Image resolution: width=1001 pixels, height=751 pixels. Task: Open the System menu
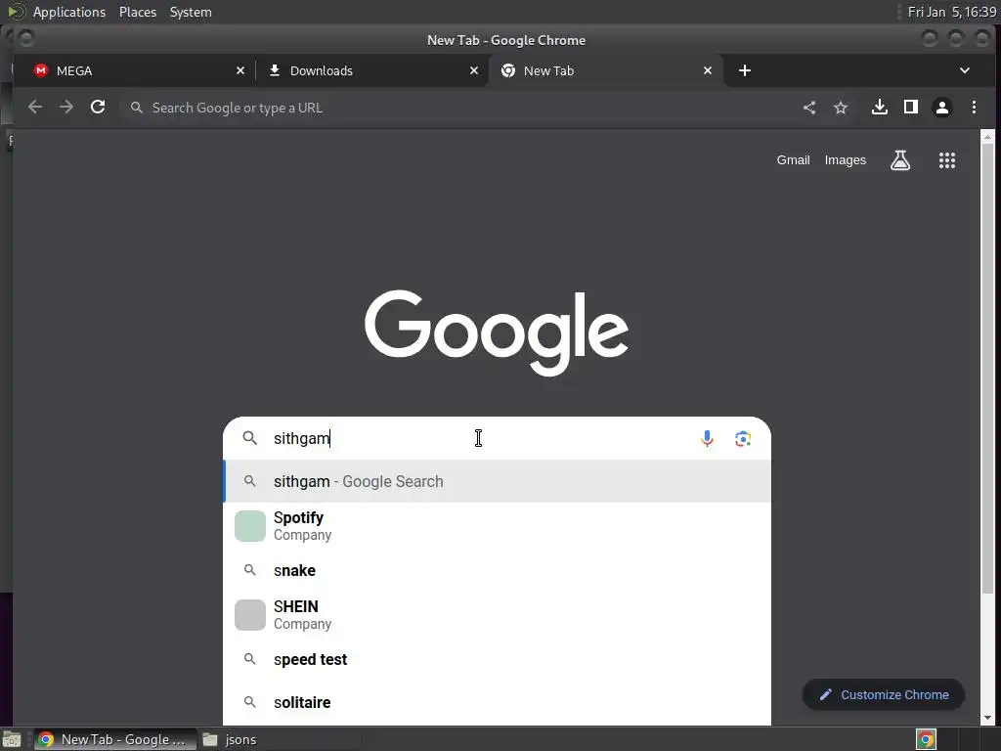191,12
